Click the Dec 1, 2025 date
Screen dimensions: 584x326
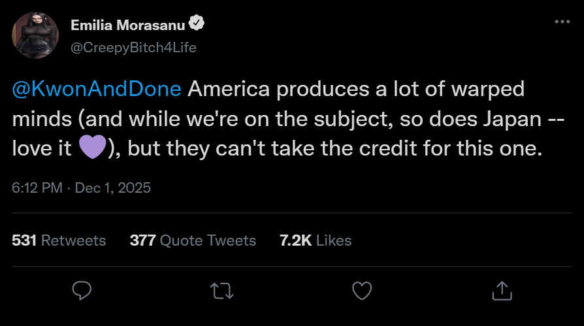[113, 188]
